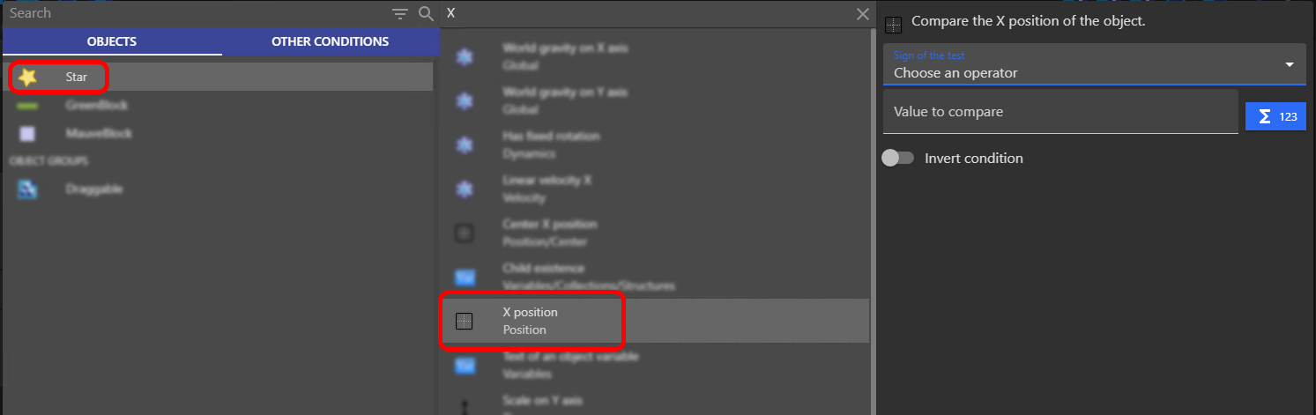The height and width of the screenshot is (415, 1316).
Task: Click the Value to compare field
Action: point(1061,112)
